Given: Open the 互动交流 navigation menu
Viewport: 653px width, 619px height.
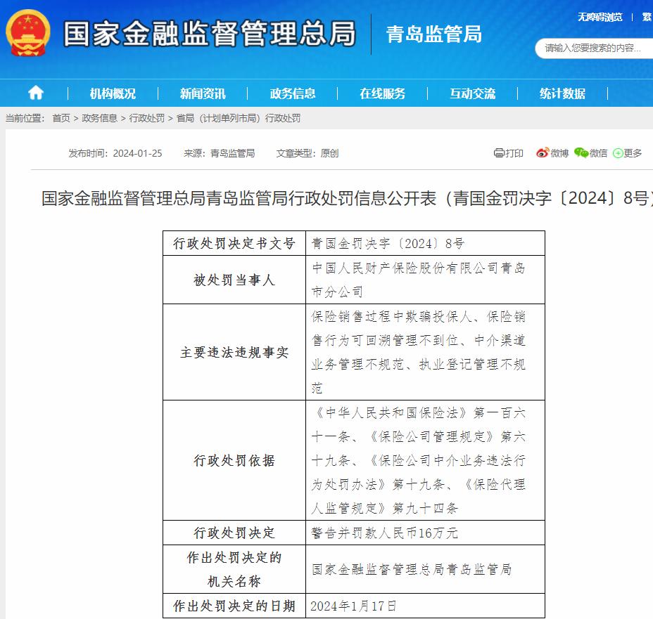Looking at the screenshot, I should click(x=474, y=92).
